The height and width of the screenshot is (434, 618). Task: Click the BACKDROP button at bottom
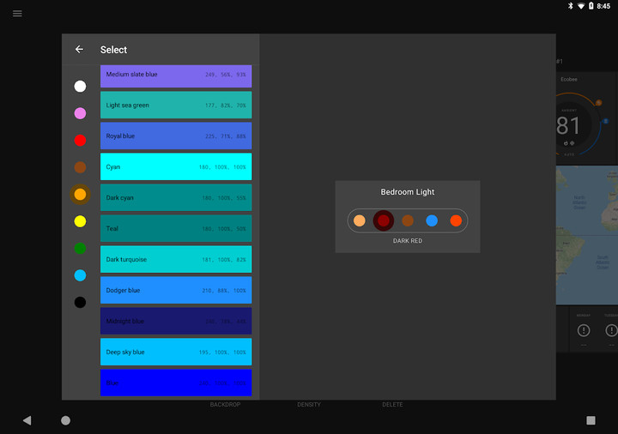coord(225,405)
